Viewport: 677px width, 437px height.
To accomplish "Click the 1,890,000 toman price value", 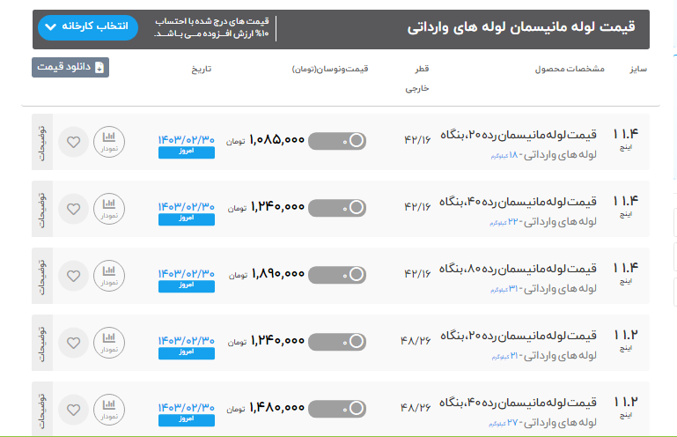I will [277, 275].
